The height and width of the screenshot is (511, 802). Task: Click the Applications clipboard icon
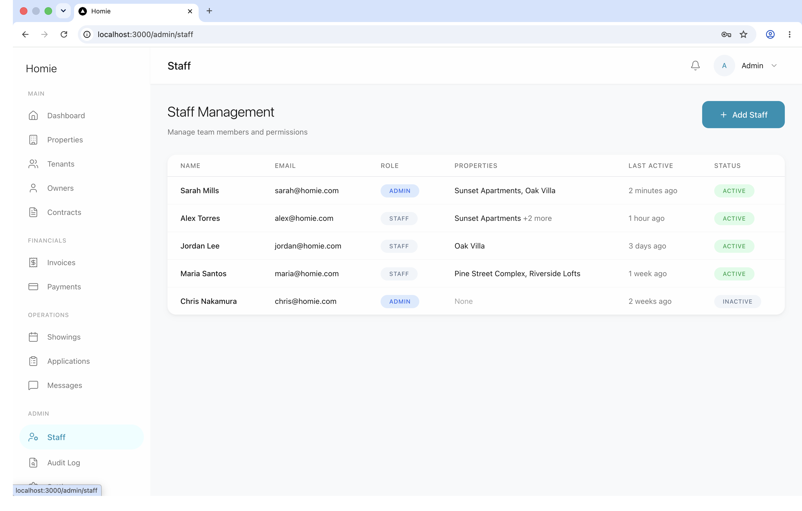[x=33, y=361]
